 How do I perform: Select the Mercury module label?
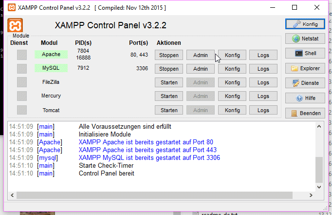click(x=51, y=96)
